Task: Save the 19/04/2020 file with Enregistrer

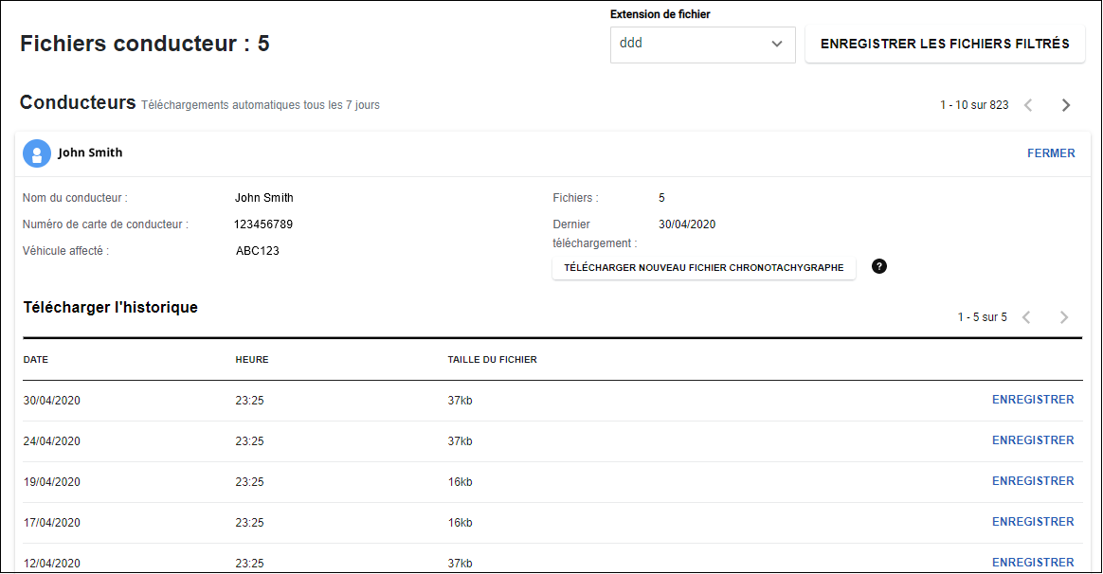Action: pyautogui.click(x=1033, y=481)
